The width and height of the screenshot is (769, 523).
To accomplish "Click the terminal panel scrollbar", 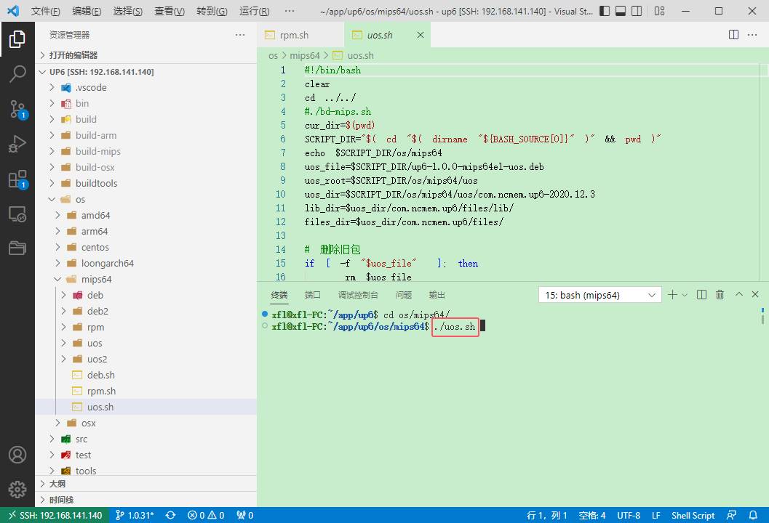I will 762,318.
